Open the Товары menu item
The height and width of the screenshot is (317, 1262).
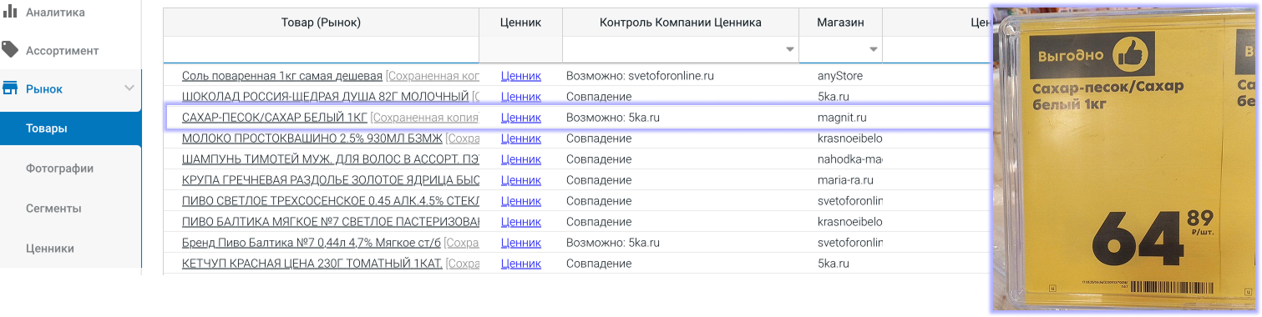tap(70, 128)
